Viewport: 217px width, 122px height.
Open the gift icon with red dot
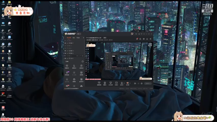click(137, 39)
